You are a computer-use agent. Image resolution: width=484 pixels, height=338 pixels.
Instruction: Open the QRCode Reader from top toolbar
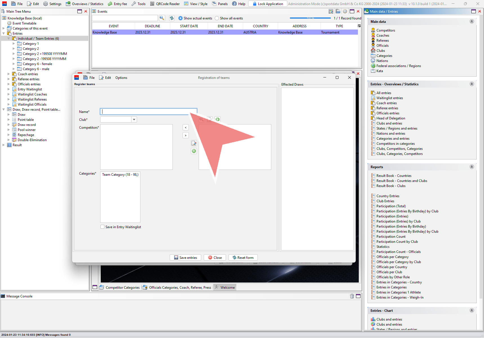tap(165, 4)
